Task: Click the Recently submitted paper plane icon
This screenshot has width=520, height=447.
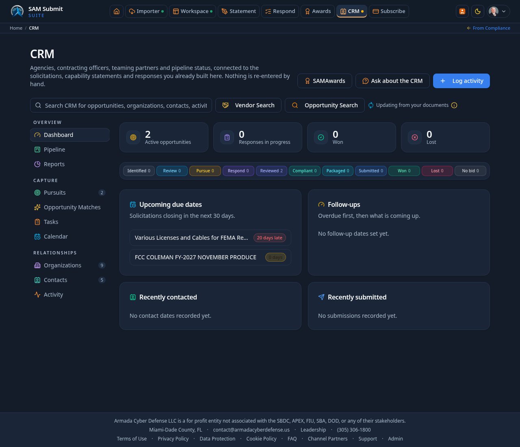Action: pos(321,297)
